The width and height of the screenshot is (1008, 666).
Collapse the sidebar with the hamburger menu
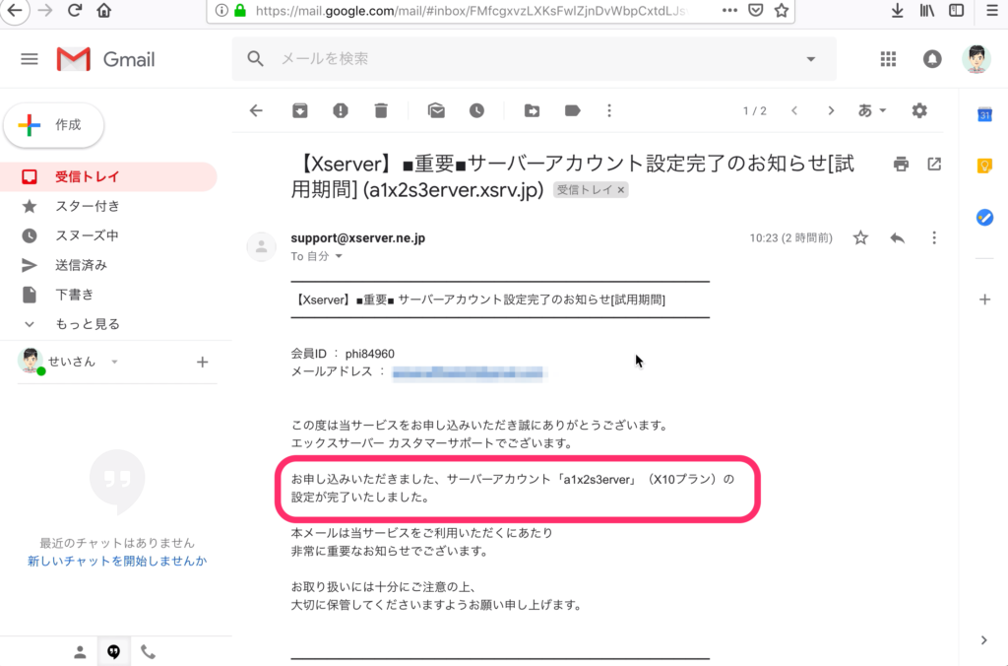click(x=29, y=58)
